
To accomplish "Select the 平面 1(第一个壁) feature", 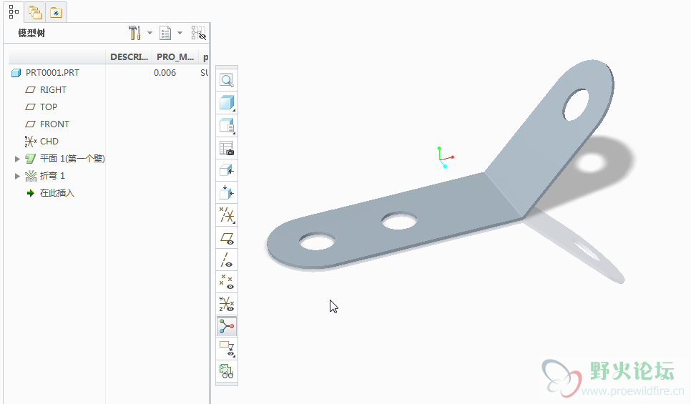I will click(x=72, y=159).
